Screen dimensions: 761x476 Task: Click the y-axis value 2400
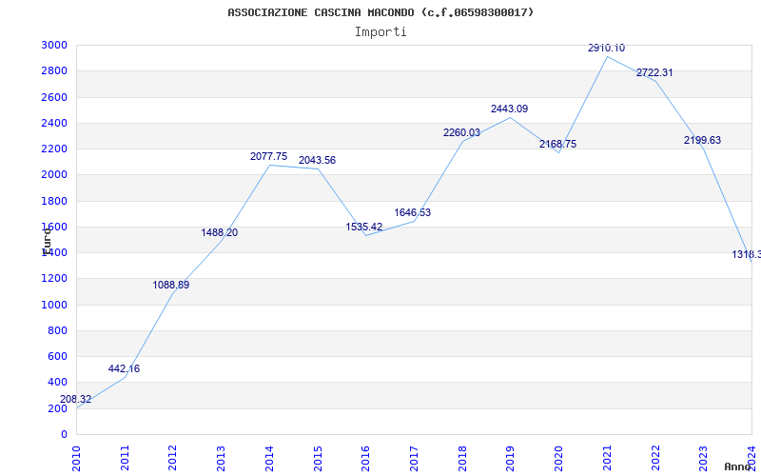tap(55, 123)
